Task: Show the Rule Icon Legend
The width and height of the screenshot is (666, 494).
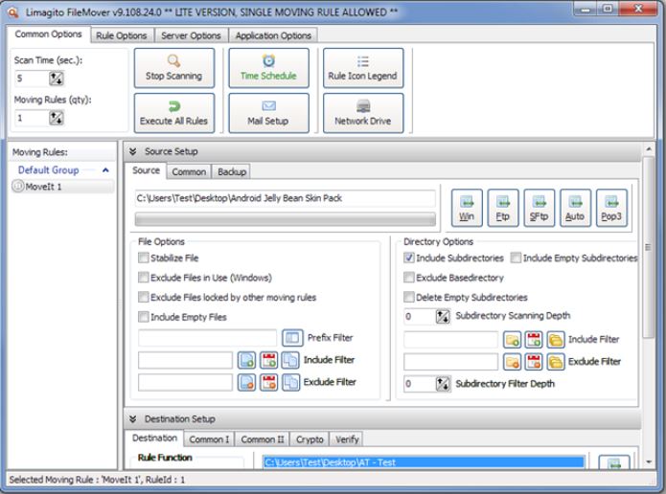Action: [363, 68]
